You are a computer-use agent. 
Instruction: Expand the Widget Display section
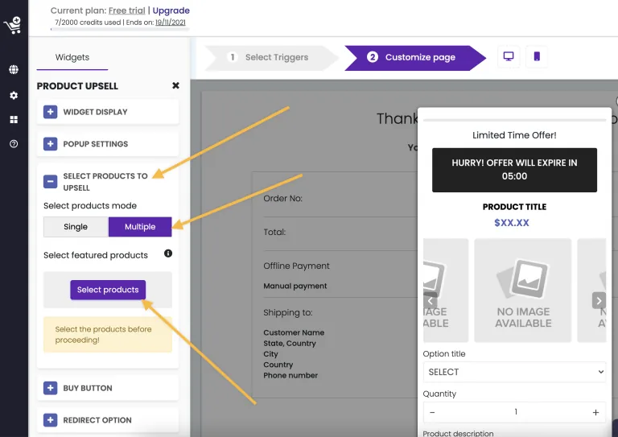[x=108, y=112]
